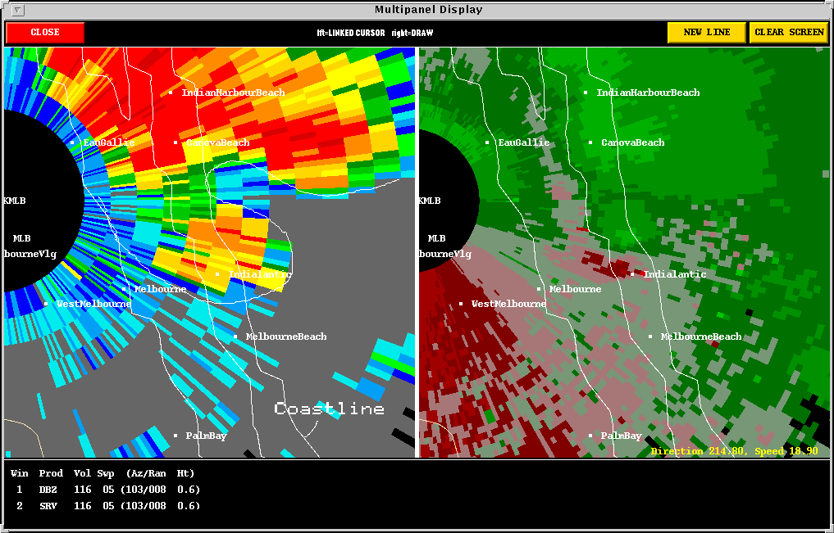Click the EauGallie label in right velocity panel
This screenshot has height=533, width=834.
click(523, 142)
